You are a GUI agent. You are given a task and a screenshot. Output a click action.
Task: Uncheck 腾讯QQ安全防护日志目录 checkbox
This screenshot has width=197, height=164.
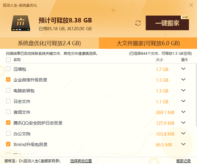tap(8, 123)
